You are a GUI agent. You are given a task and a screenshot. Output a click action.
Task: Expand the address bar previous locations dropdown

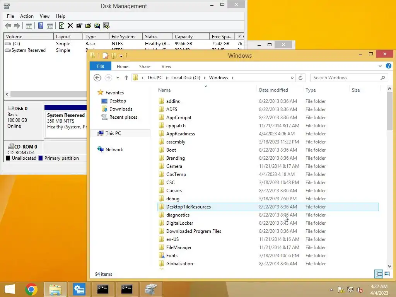click(292, 78)
